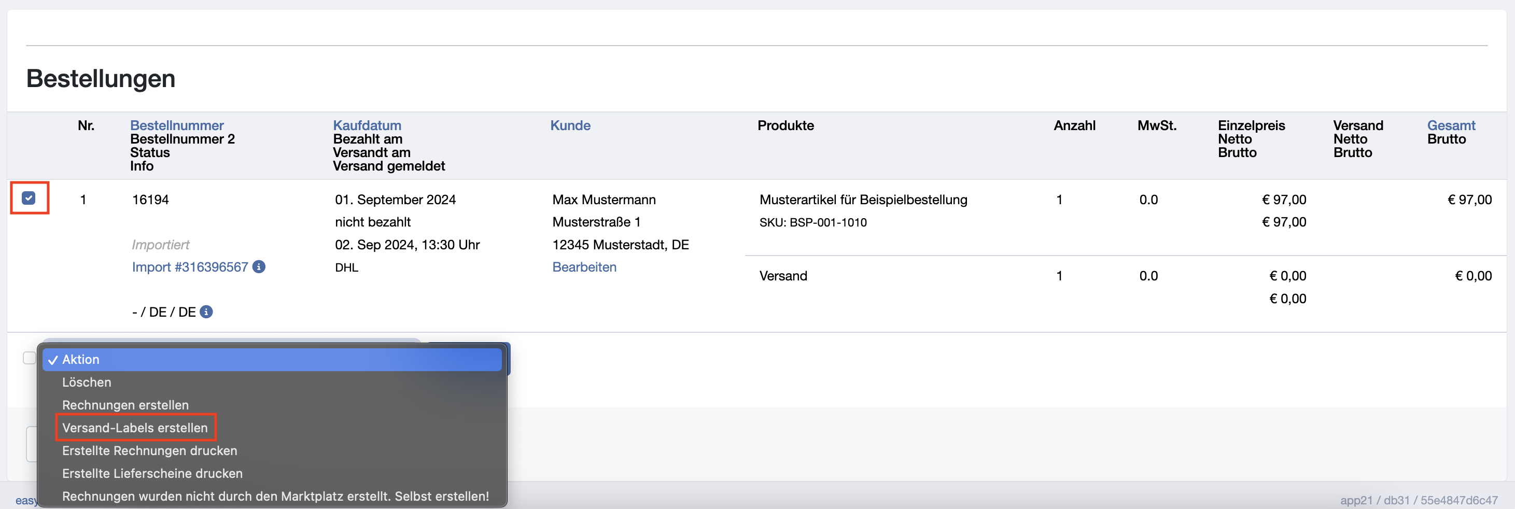Select 'Rechnungen wurden nicht durch den Marktplatz erstellt' option

tap(272, 496)
